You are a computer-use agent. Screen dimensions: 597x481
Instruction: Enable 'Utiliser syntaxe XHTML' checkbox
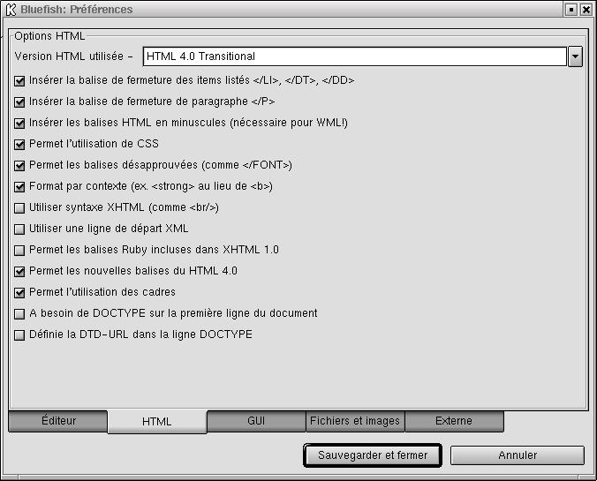pos(20,207)
